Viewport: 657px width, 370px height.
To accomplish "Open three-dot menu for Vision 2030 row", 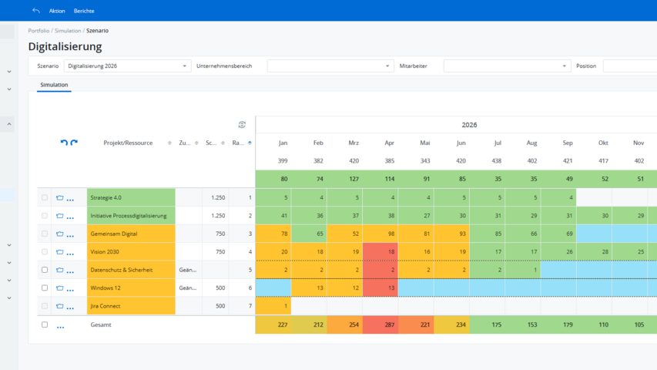I will 70,252.
